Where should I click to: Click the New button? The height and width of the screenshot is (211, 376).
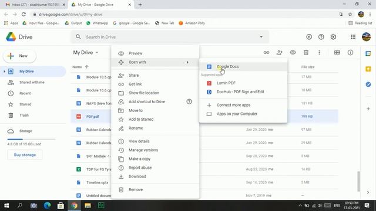pos(19,56)
